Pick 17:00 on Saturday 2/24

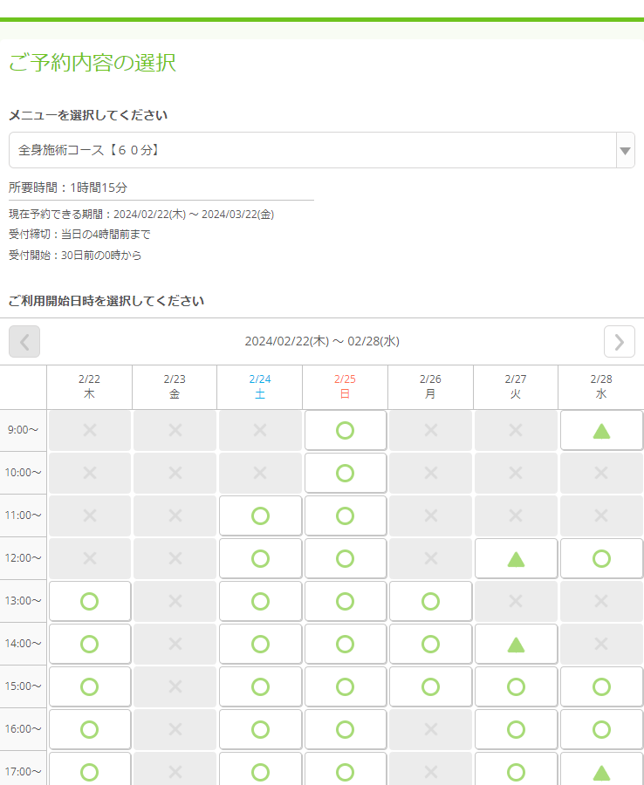click(x=260, y=771)
